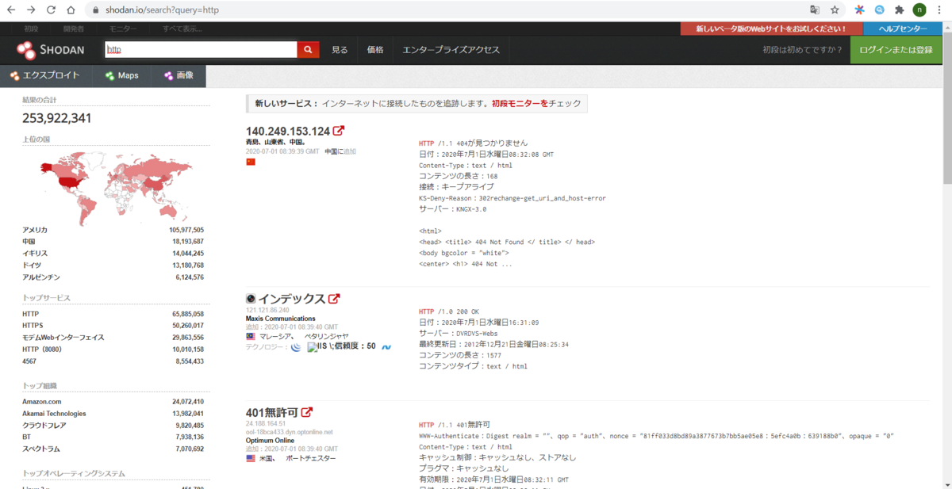Click the 開発者 top bar link
Screen dimensions: 952x489
pos(74,29)
